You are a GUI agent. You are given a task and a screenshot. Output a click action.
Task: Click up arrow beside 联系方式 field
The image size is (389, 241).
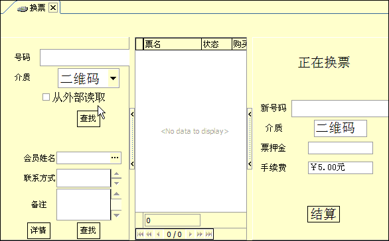pos(117,173)
